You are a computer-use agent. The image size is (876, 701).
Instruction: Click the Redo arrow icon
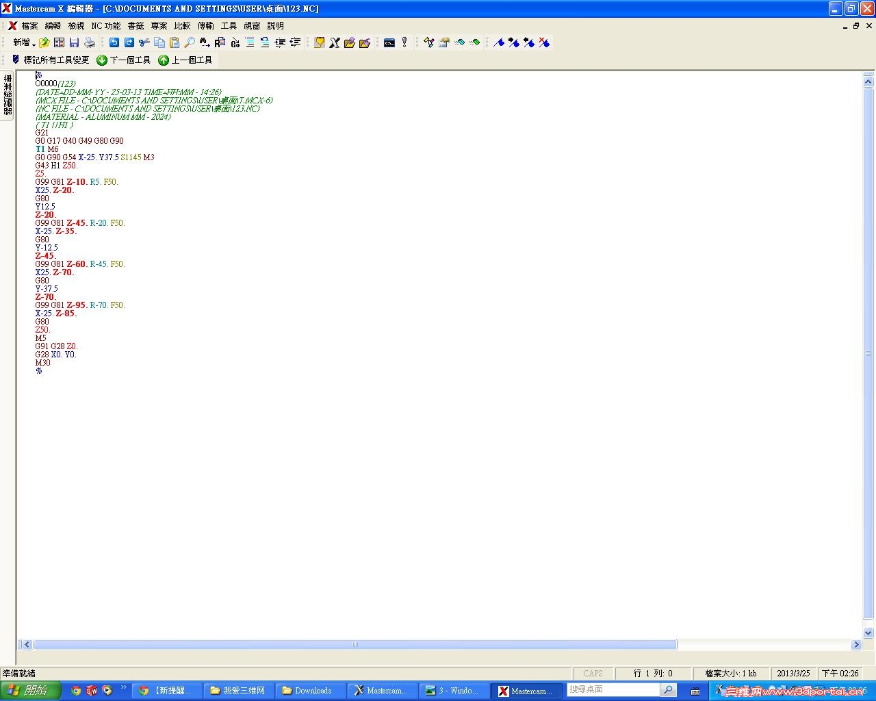pyautogui.click(x=129, y=42)
